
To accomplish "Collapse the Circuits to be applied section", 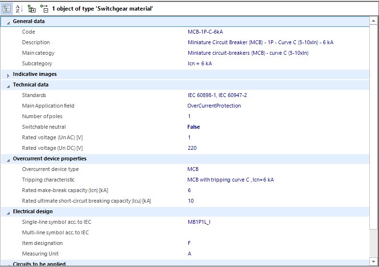I will [8, 265].
